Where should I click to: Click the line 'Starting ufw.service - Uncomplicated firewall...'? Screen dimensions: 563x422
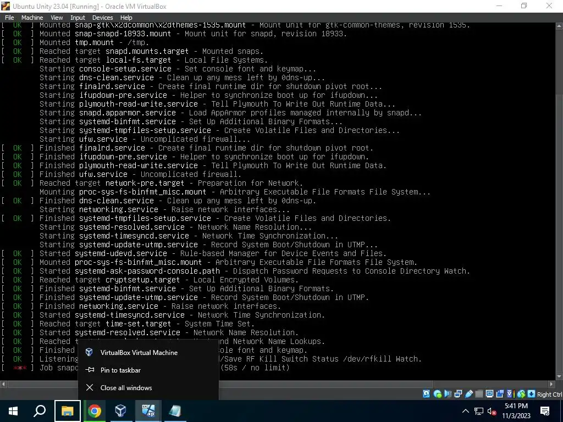tap(145, 139)
